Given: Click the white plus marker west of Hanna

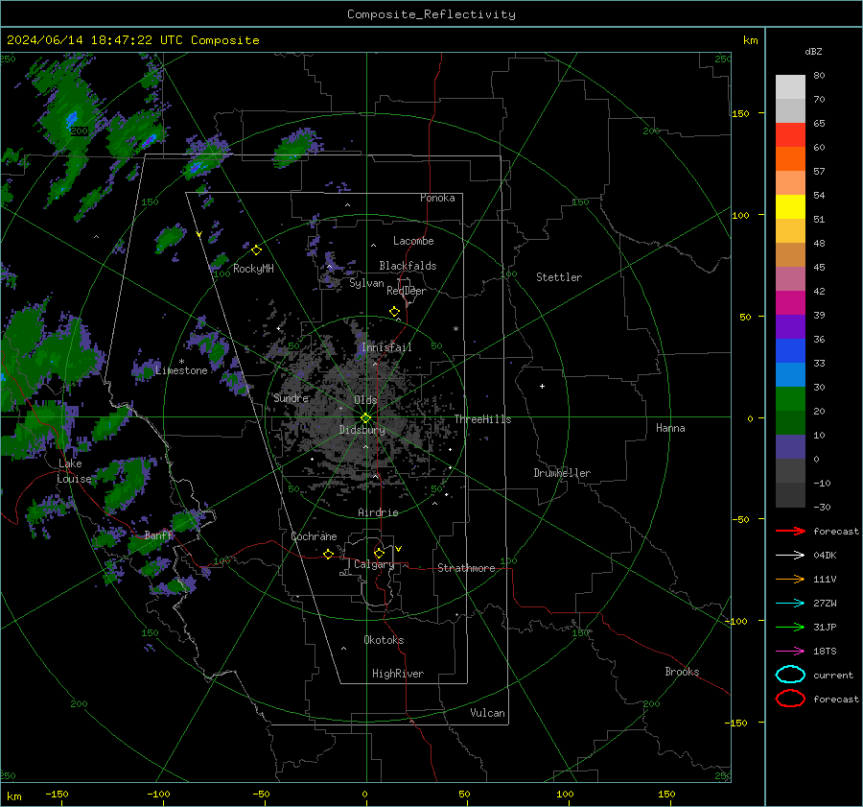Looking at the screenshot, I should pyautogui.click(x=542, y=386).
